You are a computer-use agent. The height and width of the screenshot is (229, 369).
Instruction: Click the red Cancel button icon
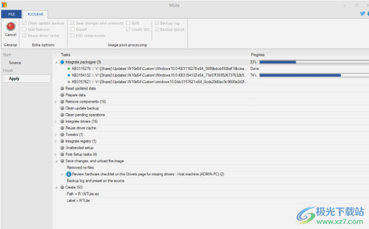[10, 26]
